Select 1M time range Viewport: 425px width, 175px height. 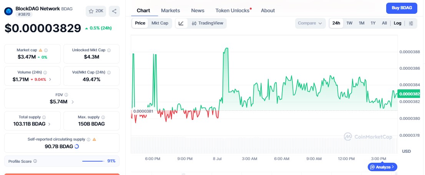361,23
